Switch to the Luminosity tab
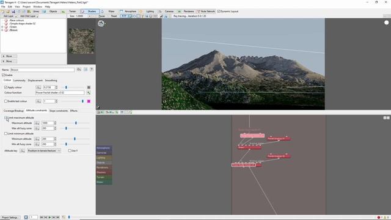The width and height of the screenshot is (391, 220). pyautogui.click(x=19, y=81)
